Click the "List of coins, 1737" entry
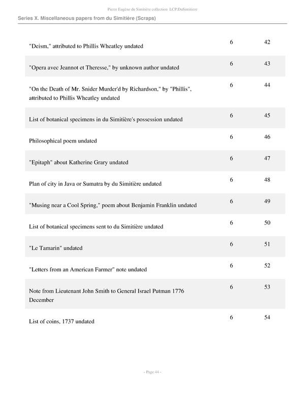Viewport: 305px width, 395px height. click(x=62, y=322)
